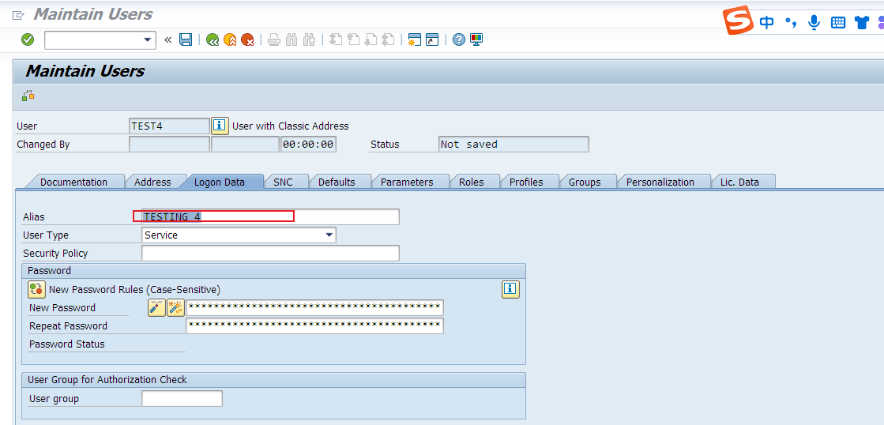Click the User group input field

point(182,399)
